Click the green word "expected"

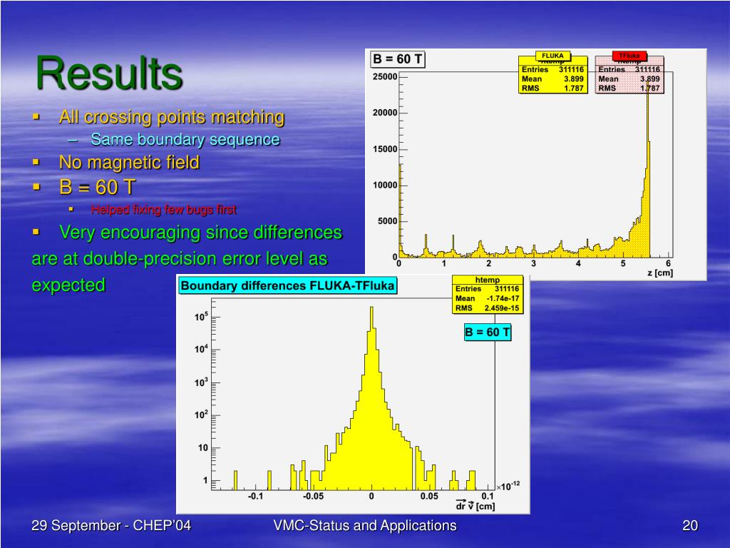[x=68, y=285]
